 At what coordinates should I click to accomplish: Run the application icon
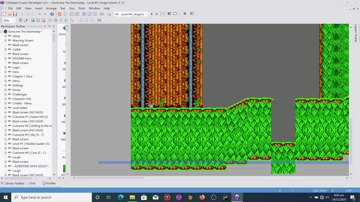[x=170, y=14]
